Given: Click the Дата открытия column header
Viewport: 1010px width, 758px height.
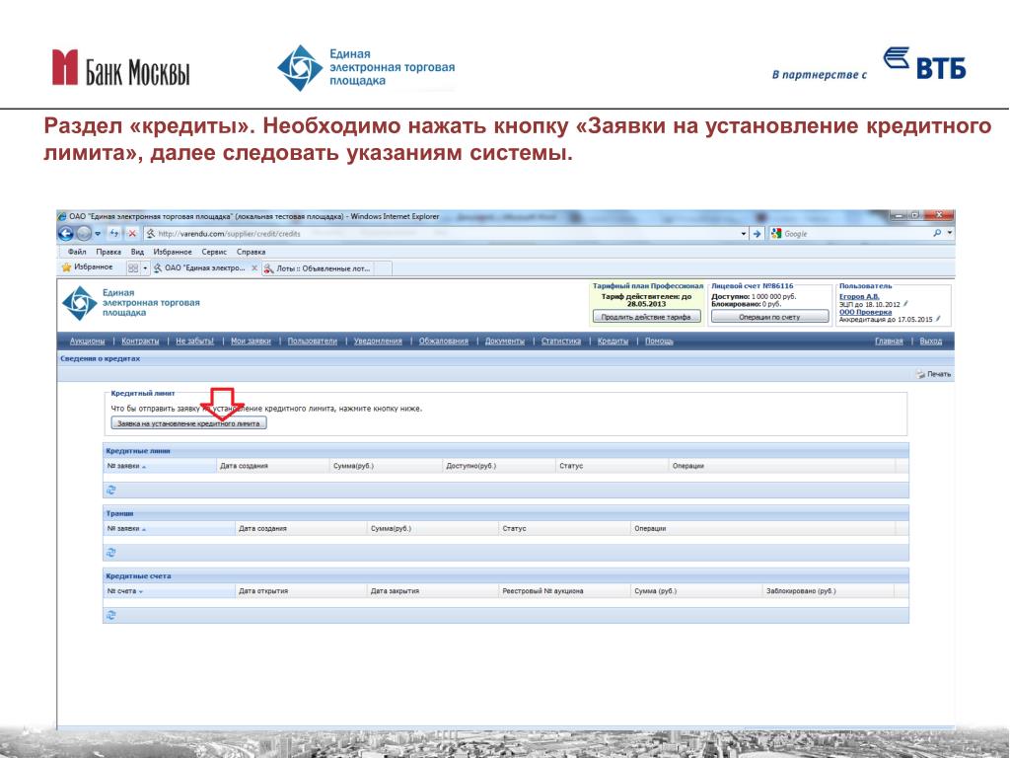Looking at the screenshot, I should tap(302, 590).
